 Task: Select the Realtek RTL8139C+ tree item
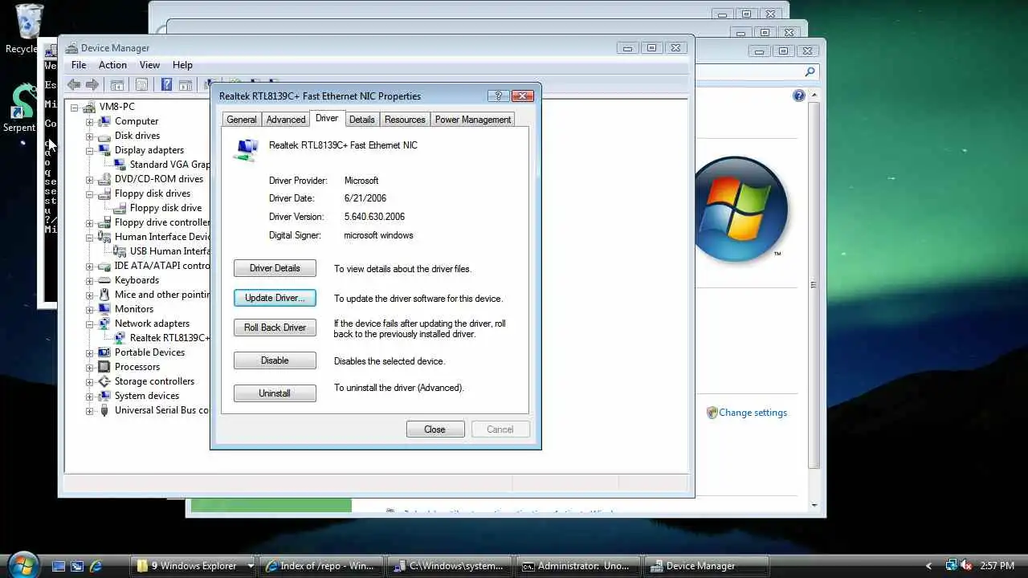[x=169, y=338]
